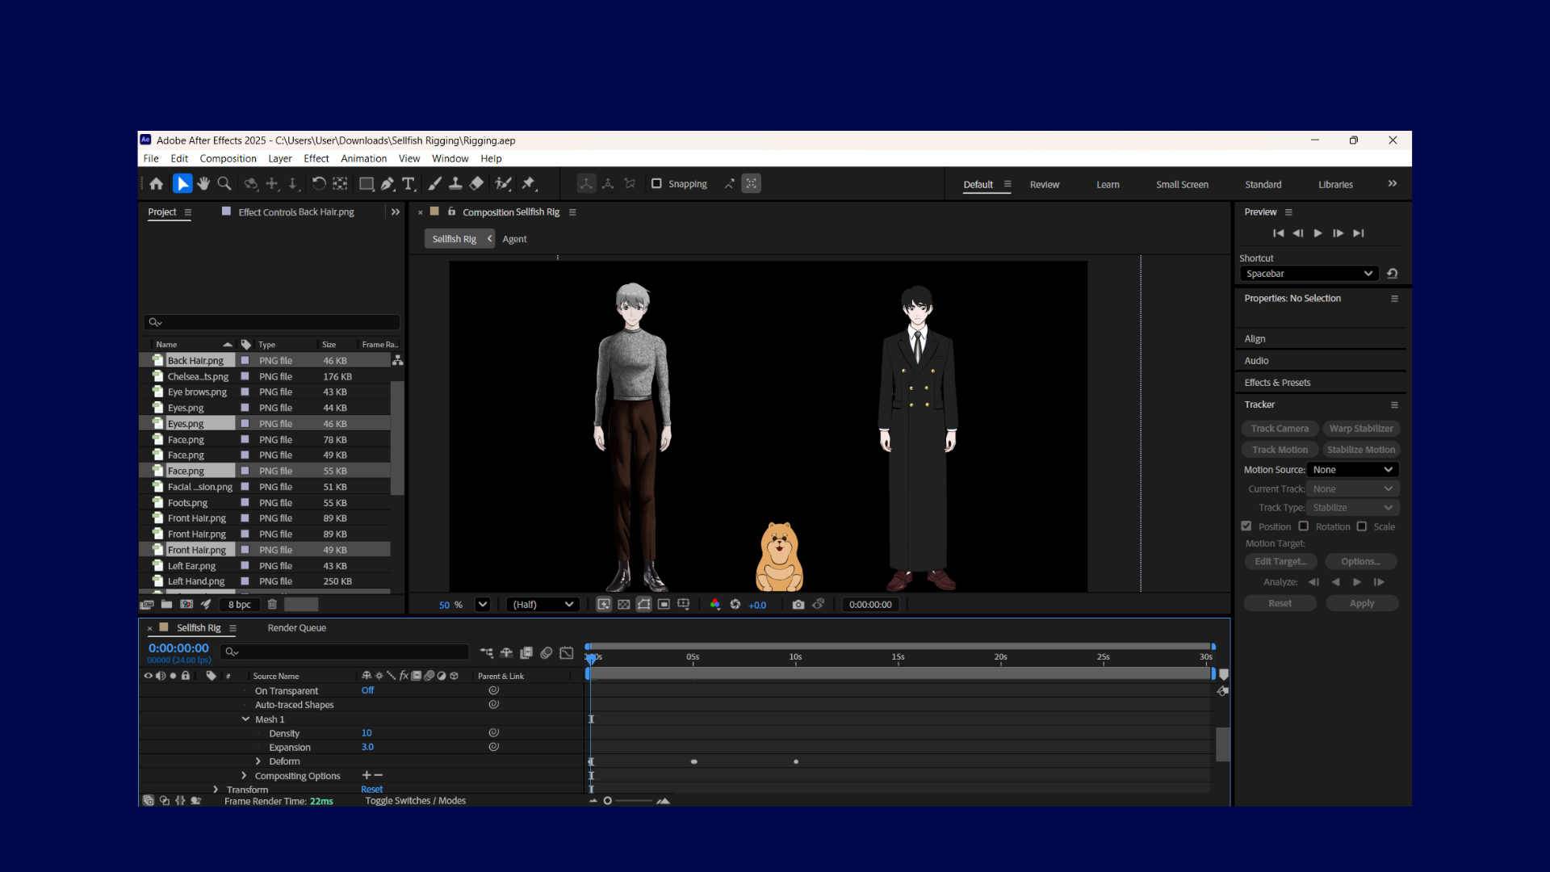Toggle the Region of Interest button
The height and width of the screenshot is (872, 1550).
pos(664,604)
